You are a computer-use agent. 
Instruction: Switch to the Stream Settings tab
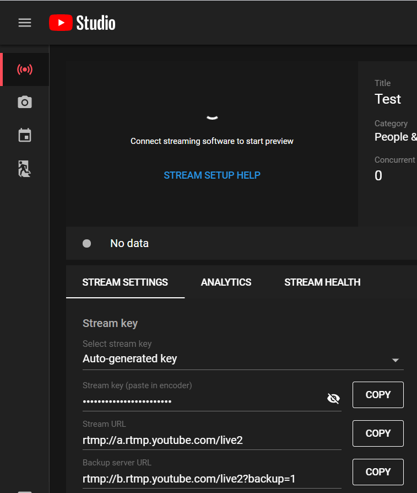point(125,282)
